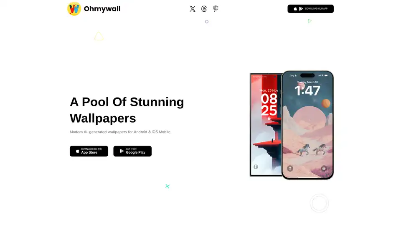Get it on Google Play button
Viewport: 401px width, 226px height.
pyautogui.click(x=132, y=151)
